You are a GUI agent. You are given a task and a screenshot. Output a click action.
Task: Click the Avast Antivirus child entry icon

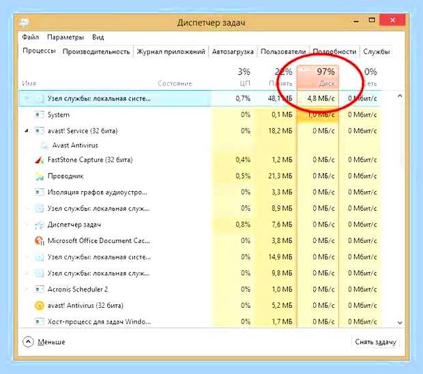click(44, 146)
